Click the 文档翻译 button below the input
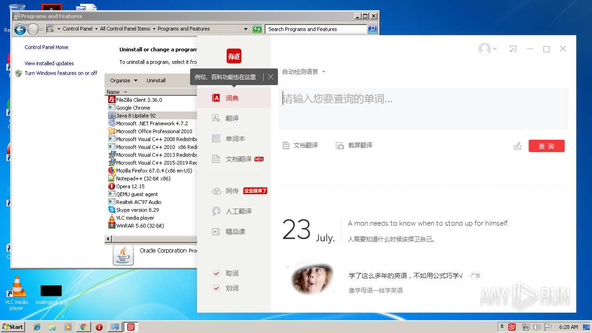The height and width of the screenshot is (333, 592). click(x=300, y=145)
